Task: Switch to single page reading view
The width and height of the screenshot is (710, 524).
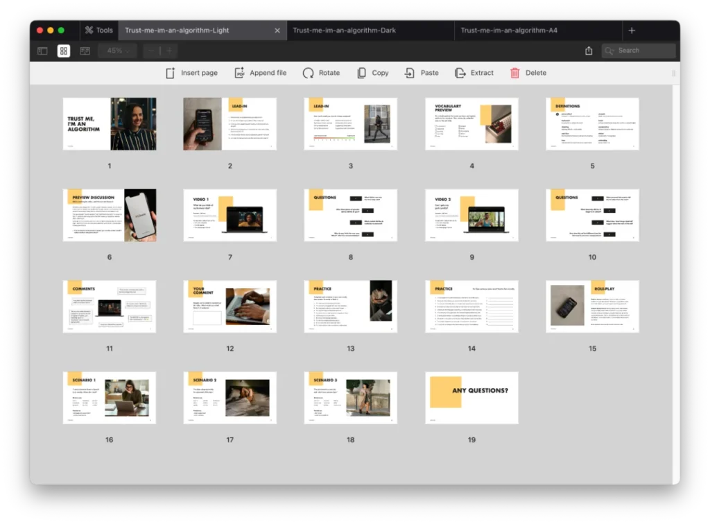Action: pos(85,51)
